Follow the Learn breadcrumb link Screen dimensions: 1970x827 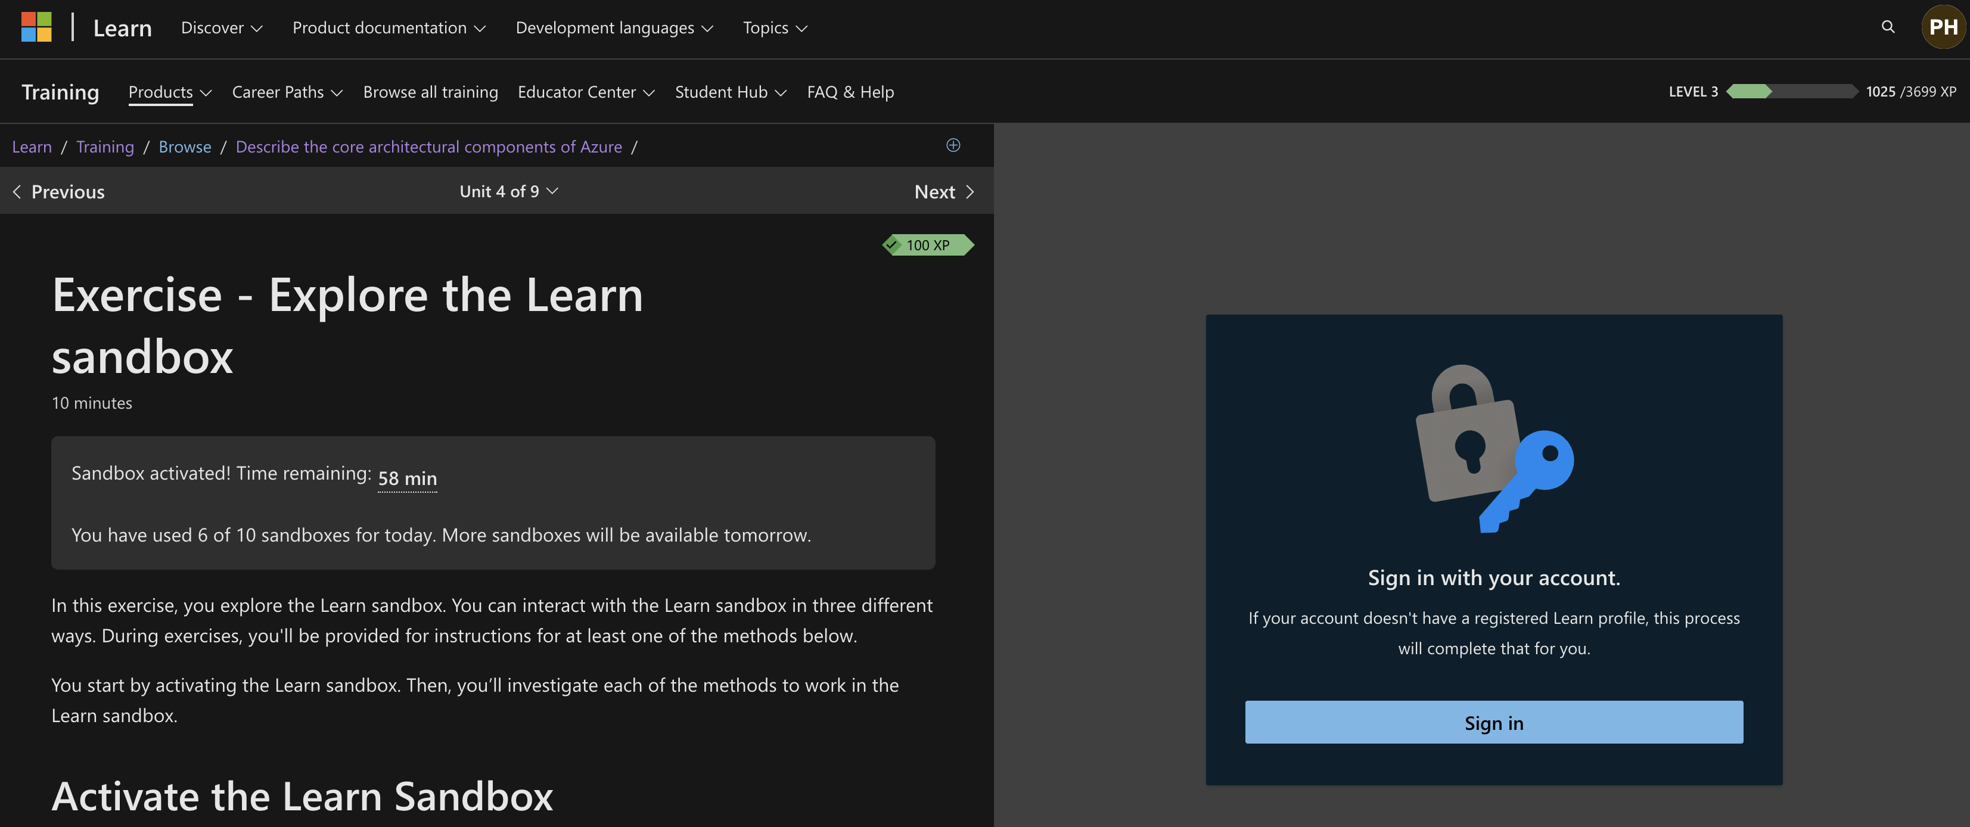coord(32,147)
